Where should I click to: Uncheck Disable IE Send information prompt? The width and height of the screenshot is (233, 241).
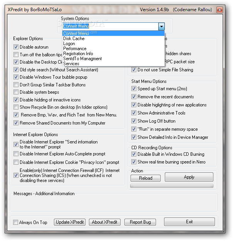[16, 144]
